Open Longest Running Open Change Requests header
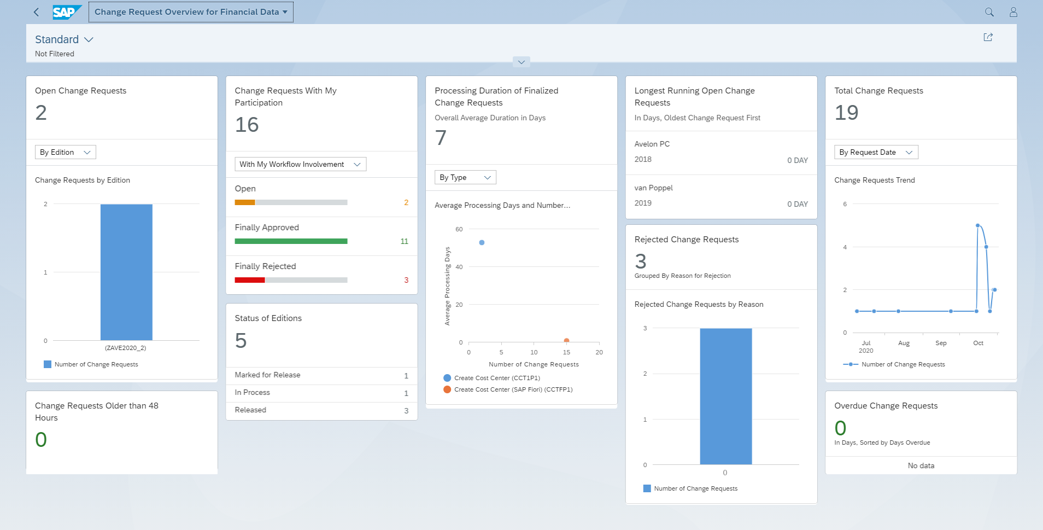 click(x=721, y=103)
